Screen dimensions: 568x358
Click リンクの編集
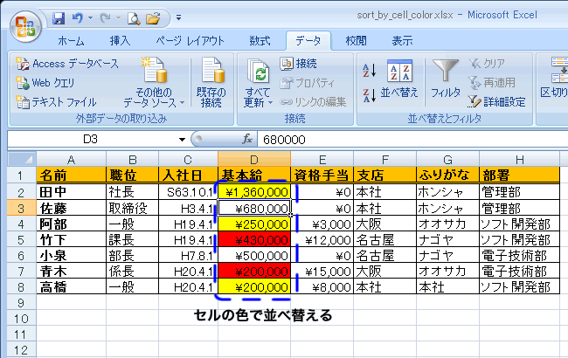click(313, 102)
